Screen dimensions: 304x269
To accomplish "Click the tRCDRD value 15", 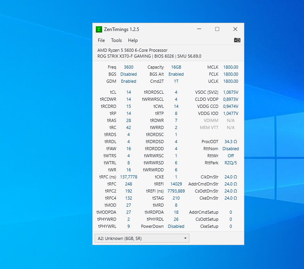I will click(x=128, y=106).
